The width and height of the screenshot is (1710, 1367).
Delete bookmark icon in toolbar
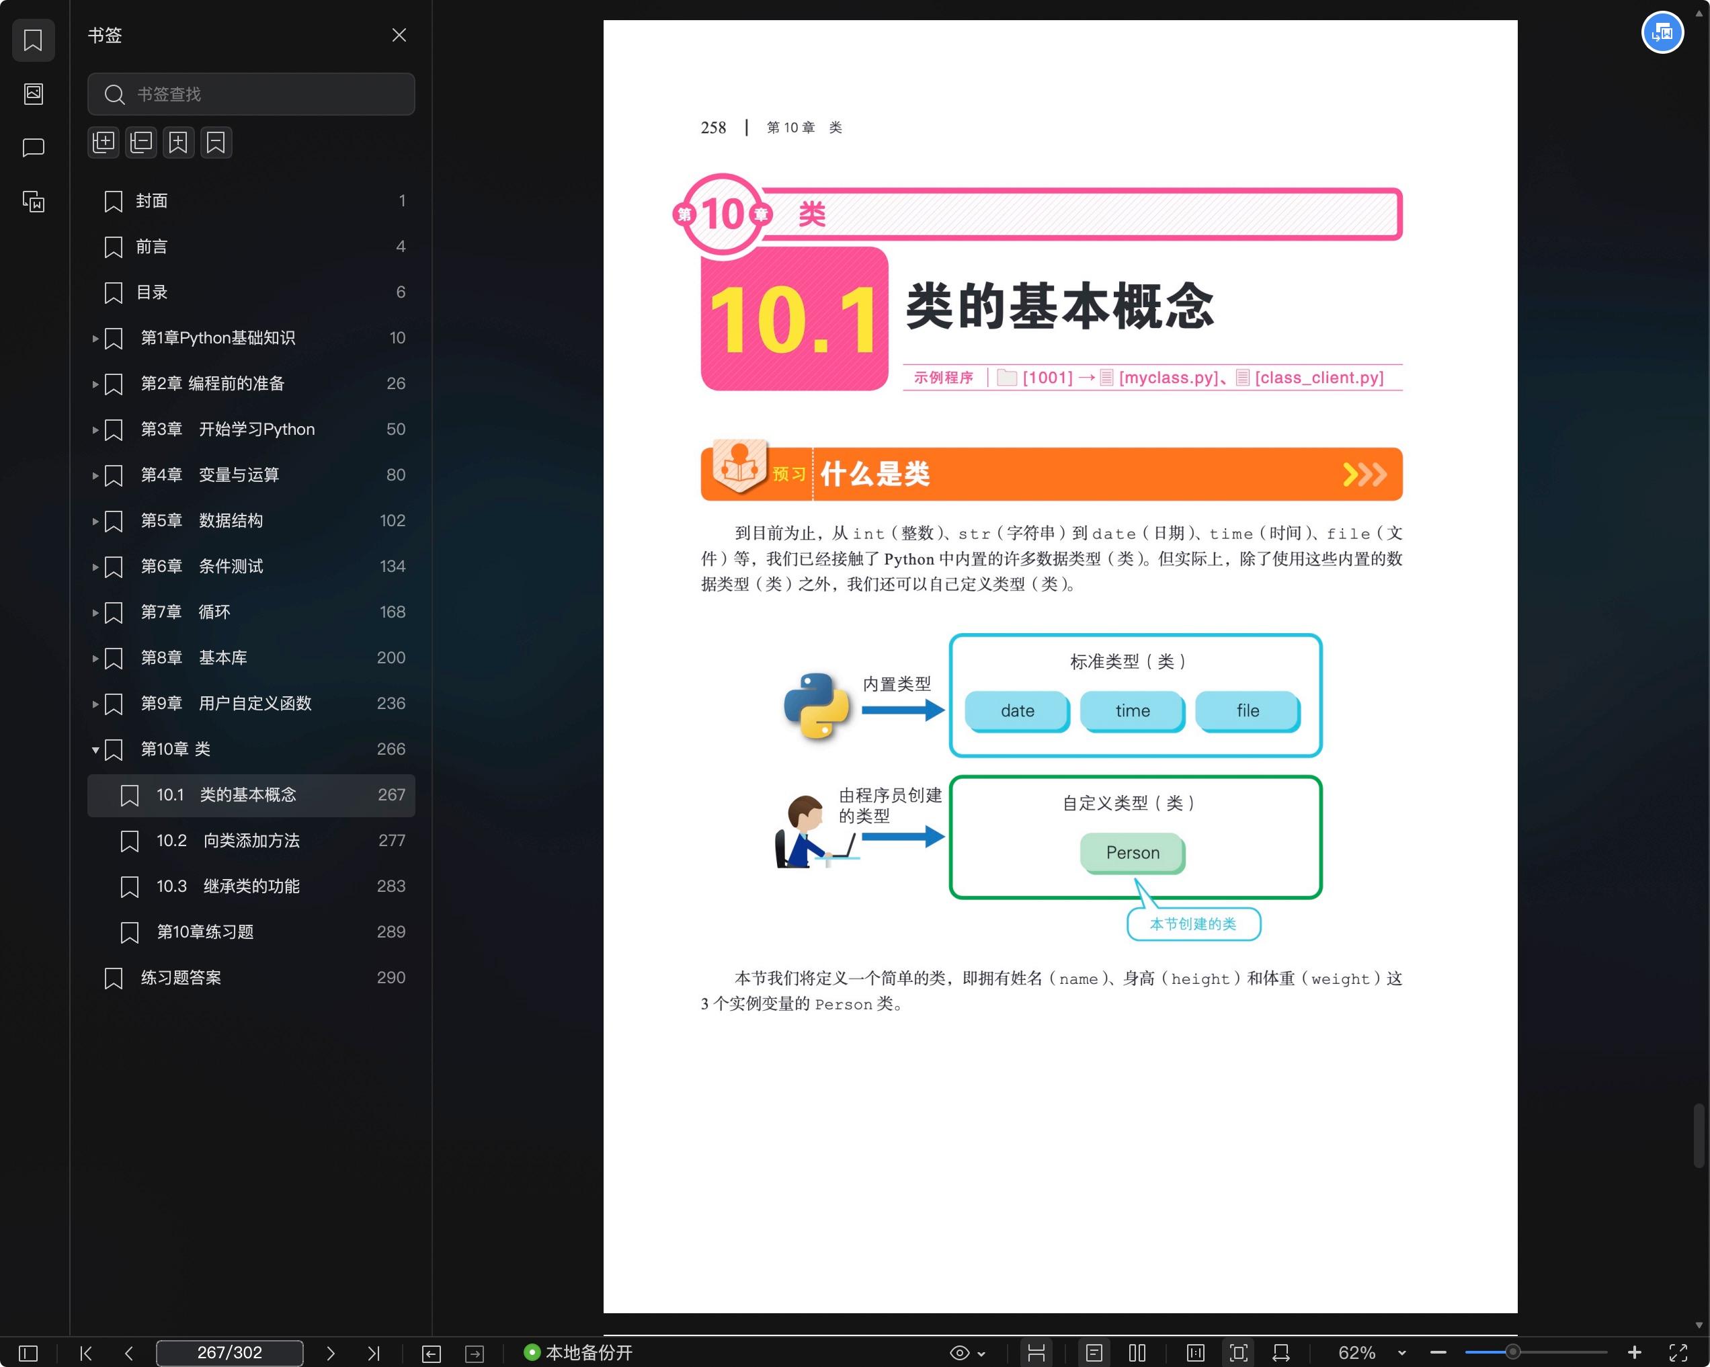(216, 142)
